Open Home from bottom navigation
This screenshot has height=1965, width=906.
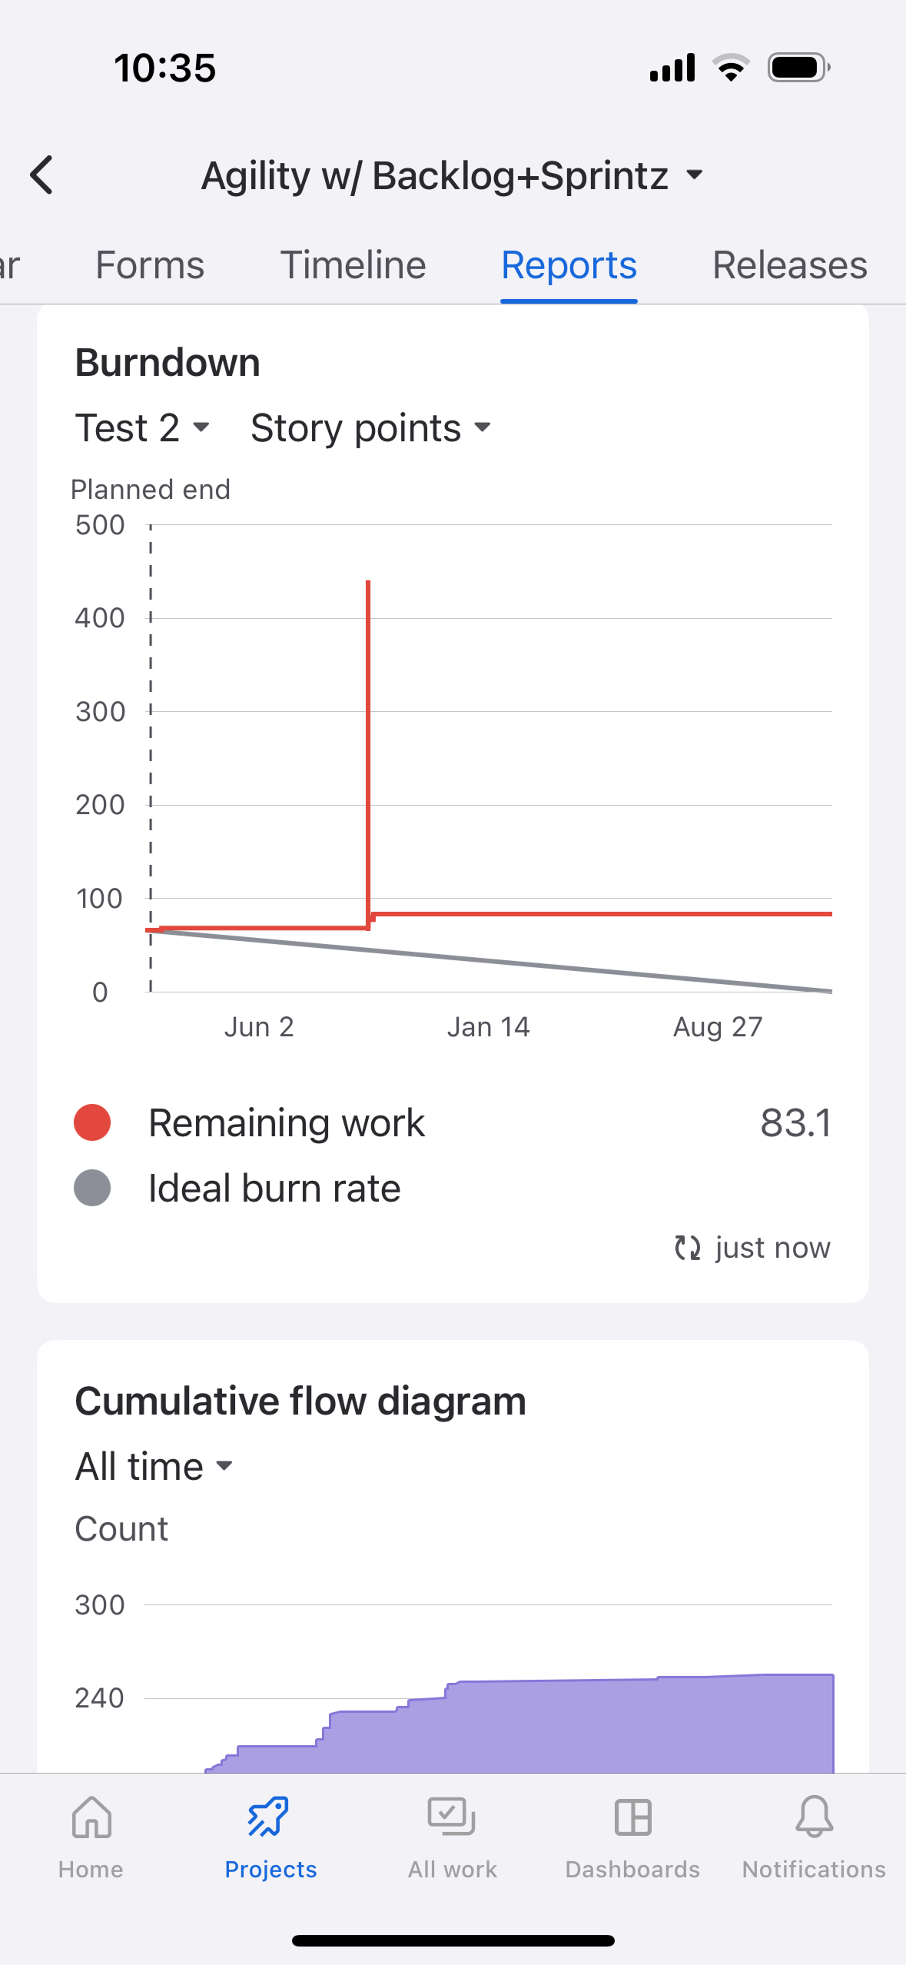(91, 1837)
